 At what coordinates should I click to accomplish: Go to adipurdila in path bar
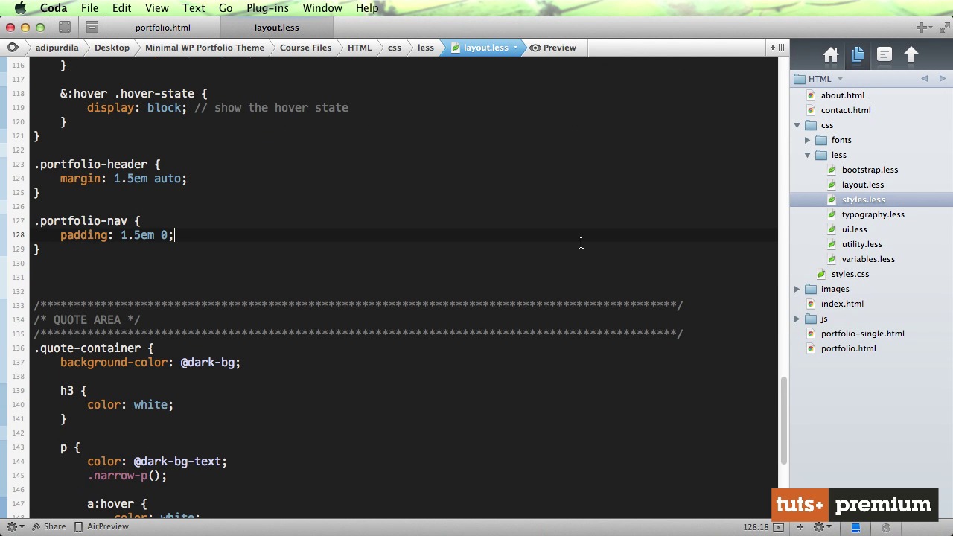[x=57, y=48]
